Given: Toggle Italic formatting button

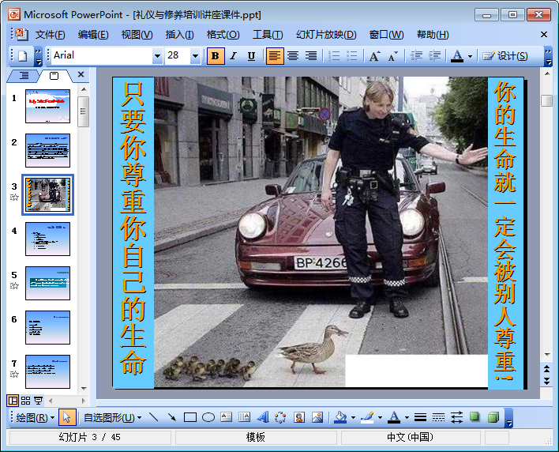Looking at the screenshot, I should [x=234, y=56].
